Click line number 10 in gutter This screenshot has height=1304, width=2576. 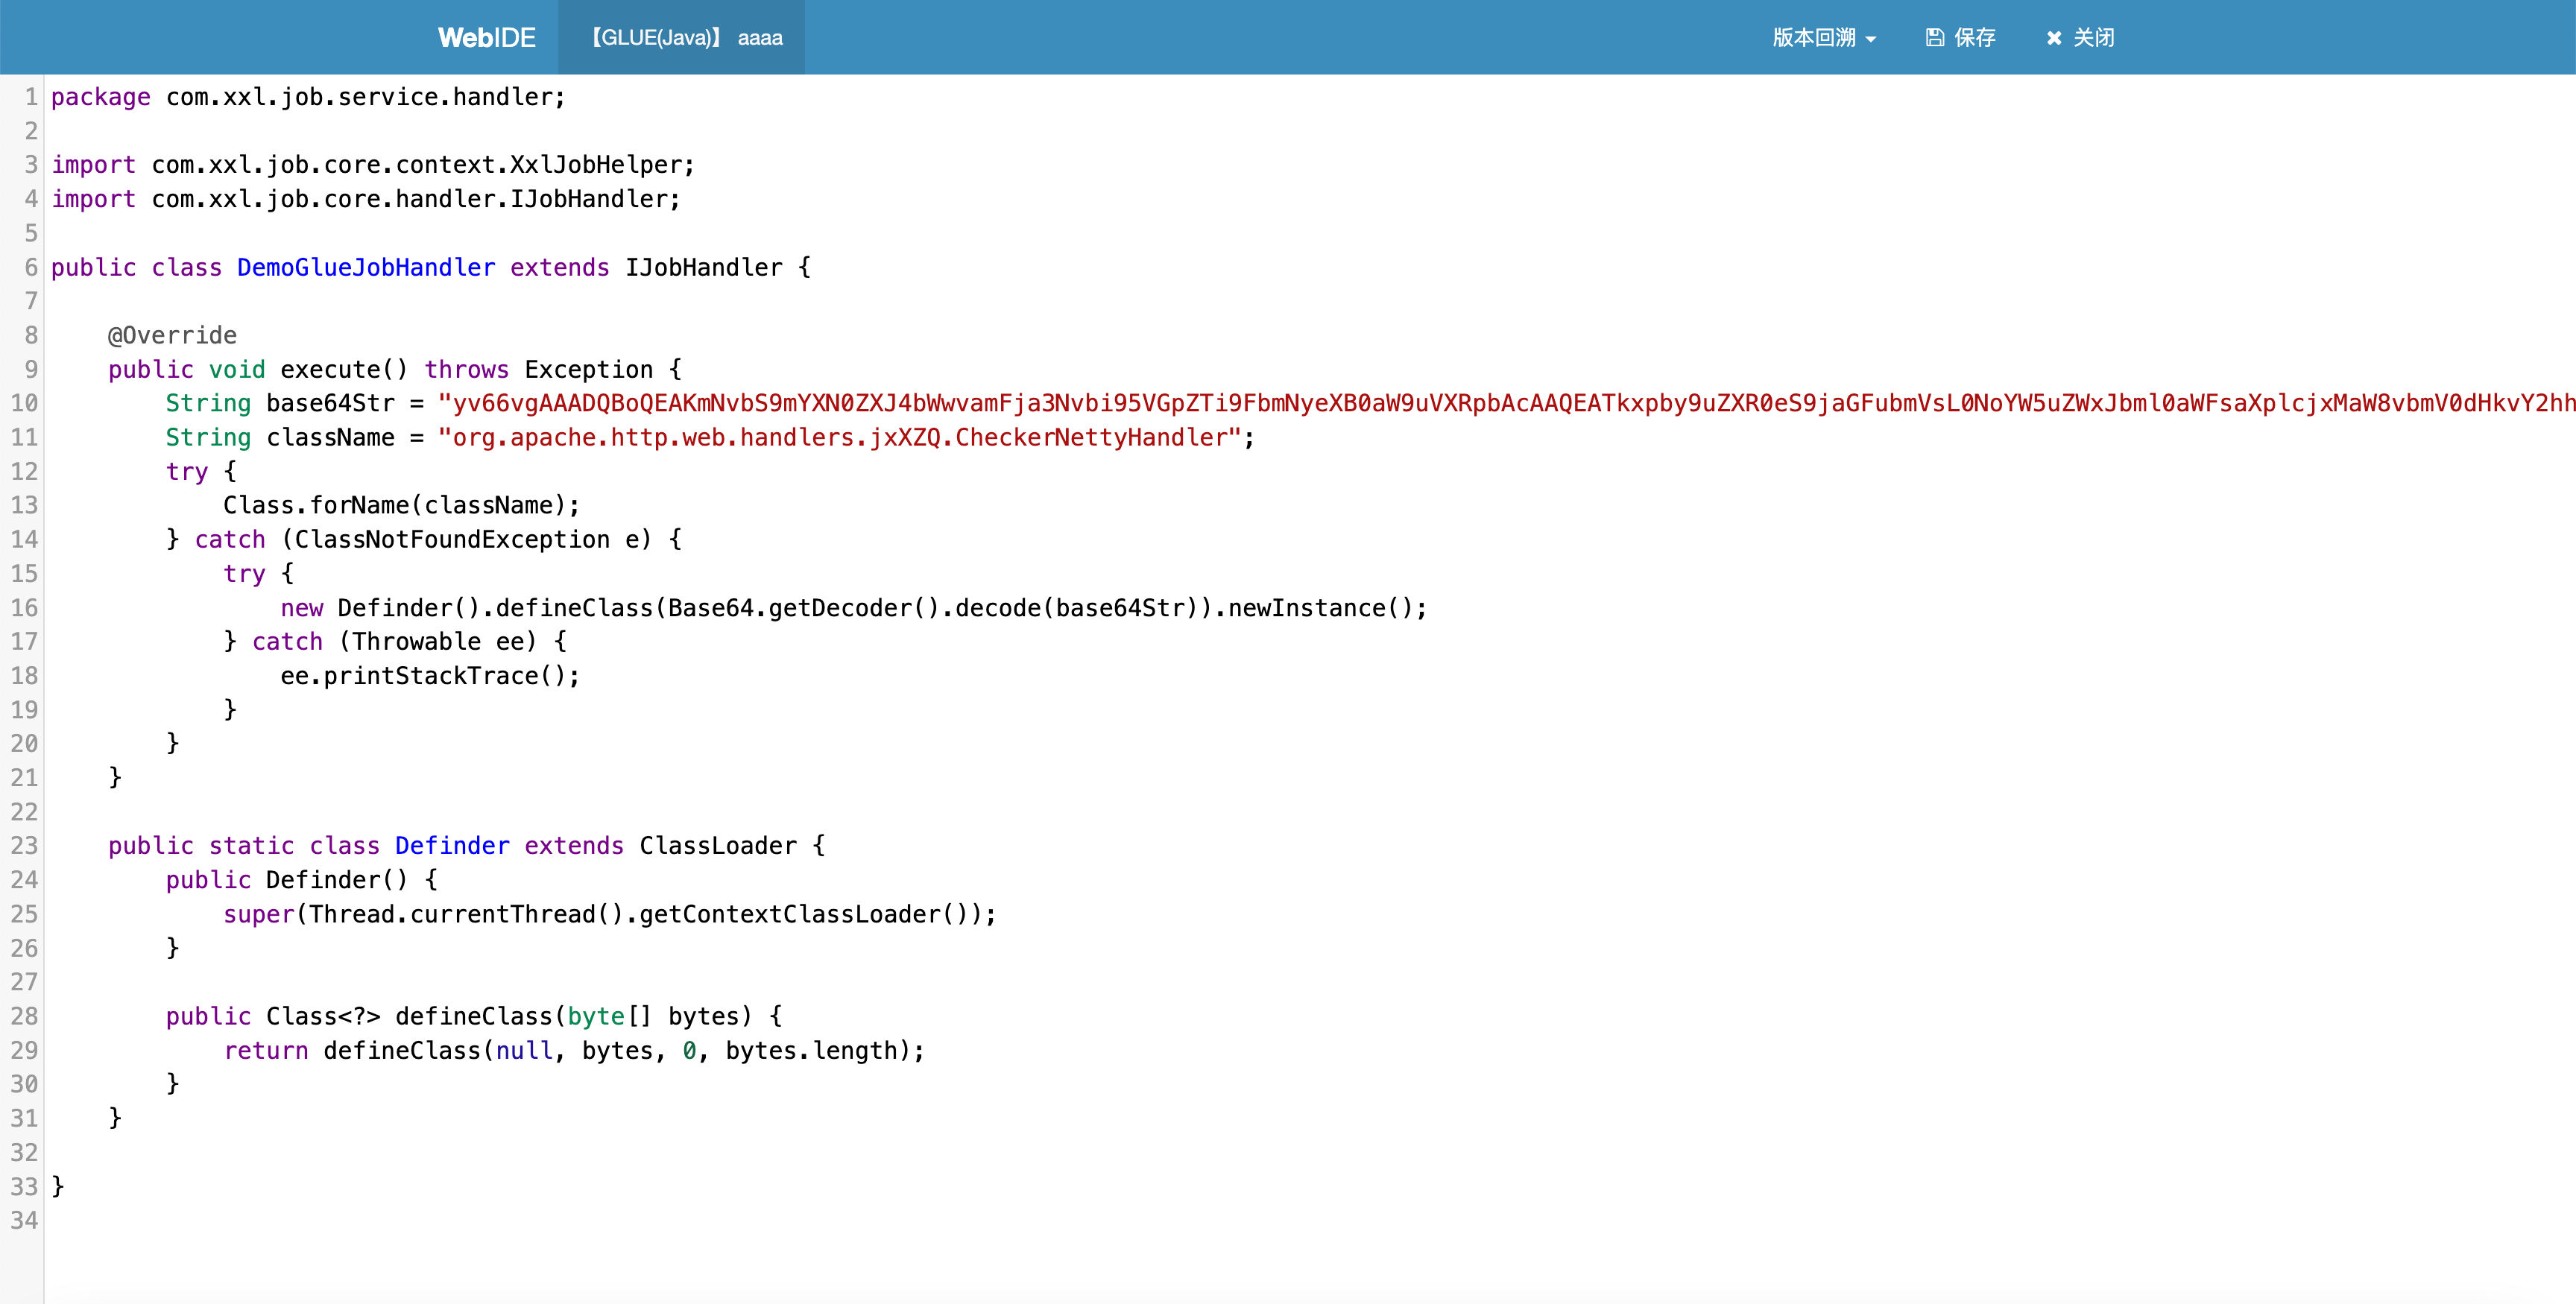(x=25, y=403)
